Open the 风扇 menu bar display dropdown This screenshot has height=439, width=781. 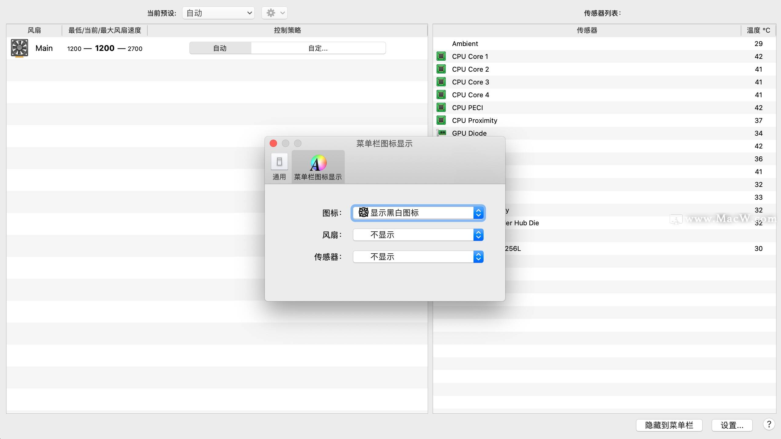click(x=418, y=235)
